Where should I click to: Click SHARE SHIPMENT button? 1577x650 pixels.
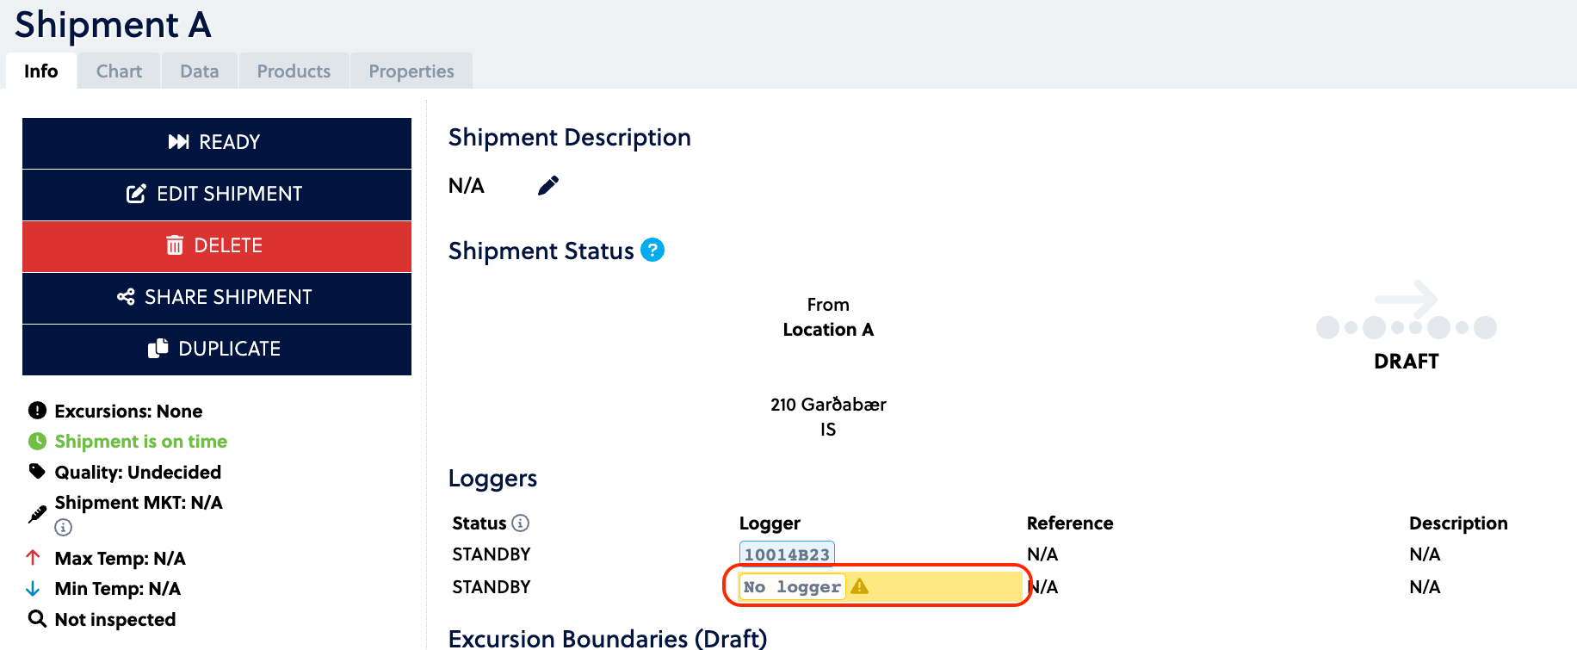pos(217,298)
